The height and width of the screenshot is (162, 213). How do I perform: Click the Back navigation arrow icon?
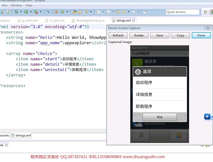(124, 12)
